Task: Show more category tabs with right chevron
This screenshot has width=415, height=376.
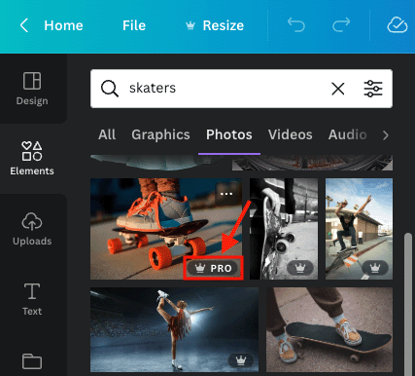Action: coord(386,135)
